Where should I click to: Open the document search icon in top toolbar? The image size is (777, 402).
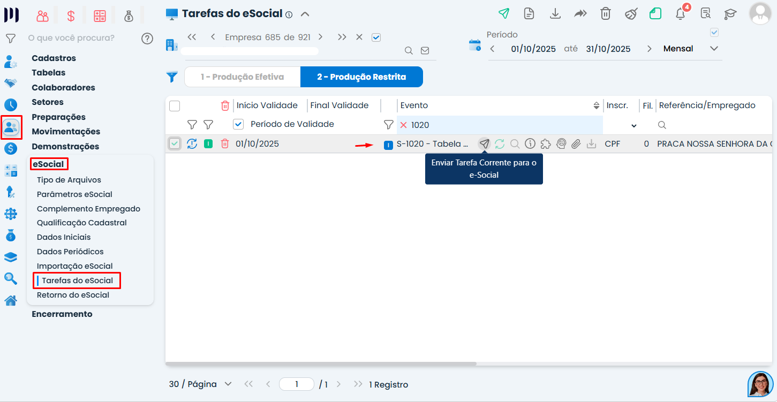pos(706,14)
